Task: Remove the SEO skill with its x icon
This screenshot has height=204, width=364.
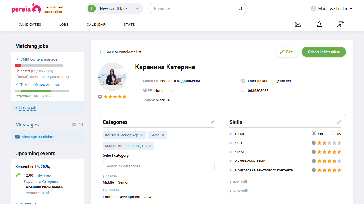Action: [x=230, y=143]
